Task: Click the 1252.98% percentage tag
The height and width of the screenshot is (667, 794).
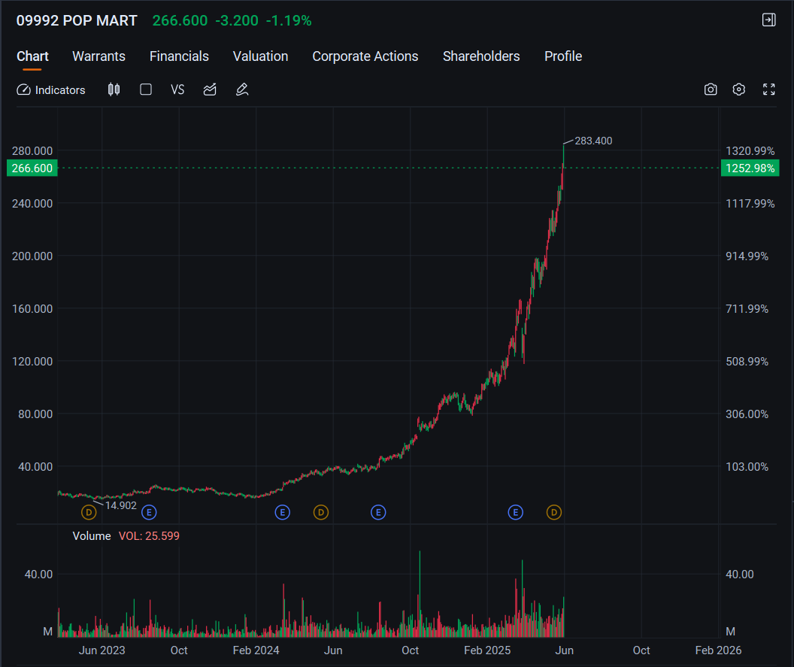Action: pos(750,168)
